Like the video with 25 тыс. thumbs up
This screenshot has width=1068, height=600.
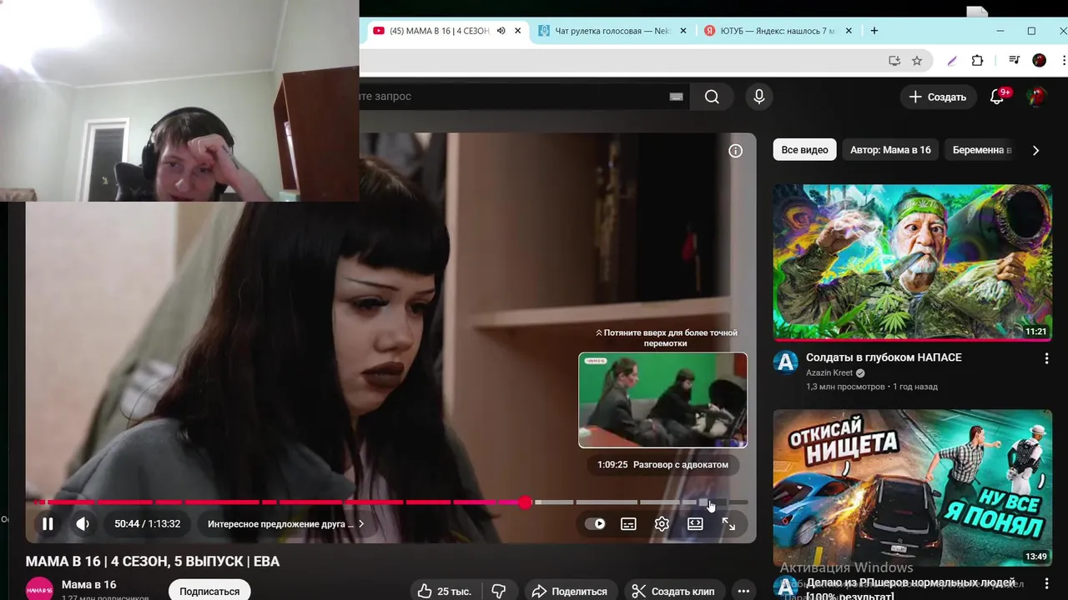pos(445,591)
